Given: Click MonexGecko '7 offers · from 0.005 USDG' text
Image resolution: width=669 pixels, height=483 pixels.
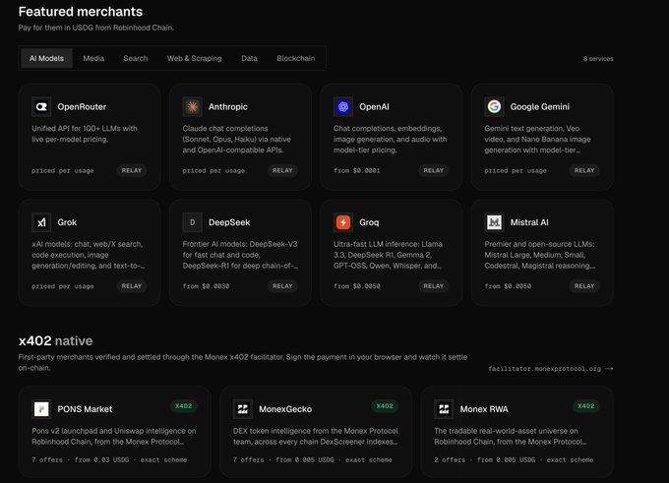Looking at the screenshot, I should click(x=283, y=460).
